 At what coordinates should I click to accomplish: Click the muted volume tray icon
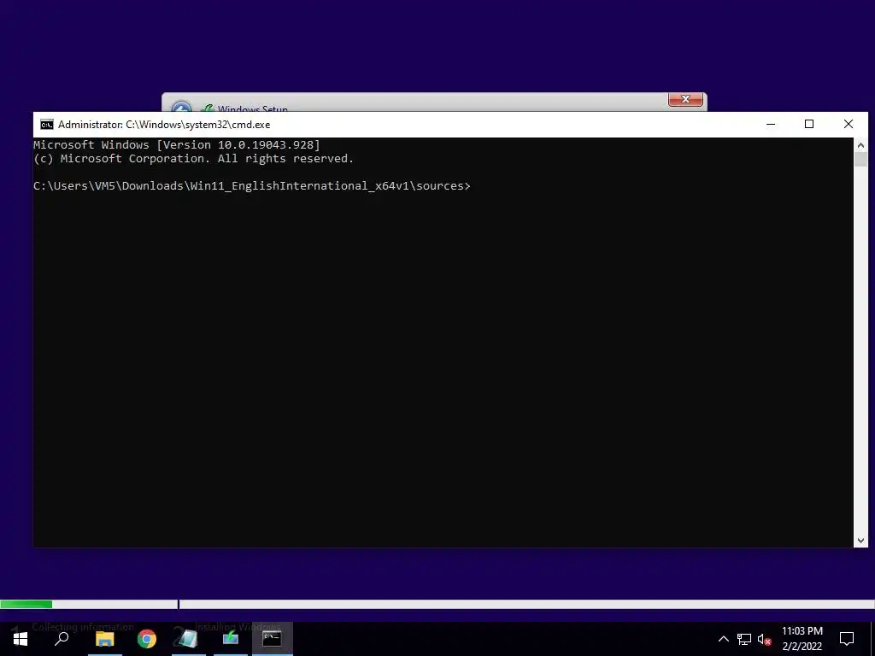[x=765, y=639]
